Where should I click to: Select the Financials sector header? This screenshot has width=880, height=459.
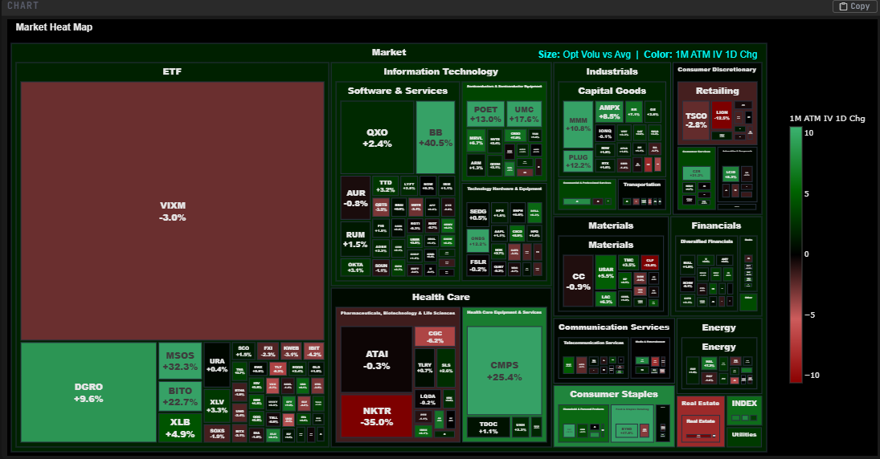pyautogui.click(x=716, y=225)
